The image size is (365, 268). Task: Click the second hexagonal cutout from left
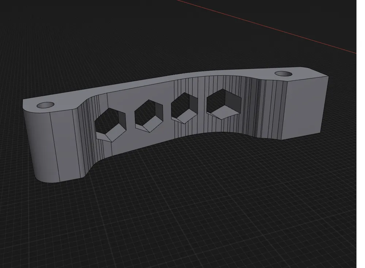tap(149, 116)
